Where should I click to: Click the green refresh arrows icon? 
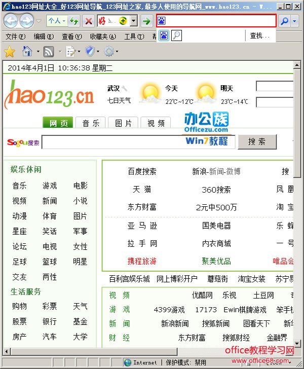pyautogui.click(x=74, y=21)
